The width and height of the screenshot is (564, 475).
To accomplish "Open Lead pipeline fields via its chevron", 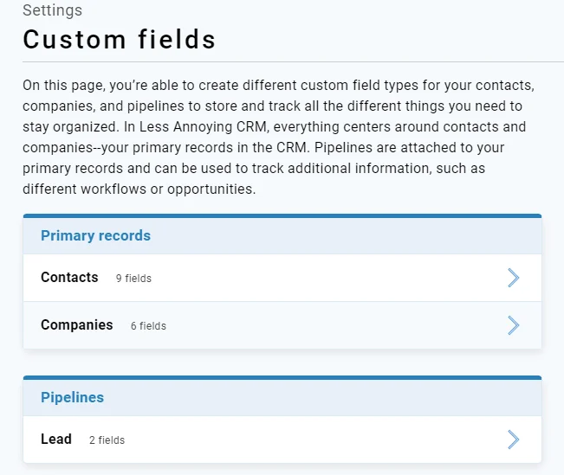I will coord(513,440).
